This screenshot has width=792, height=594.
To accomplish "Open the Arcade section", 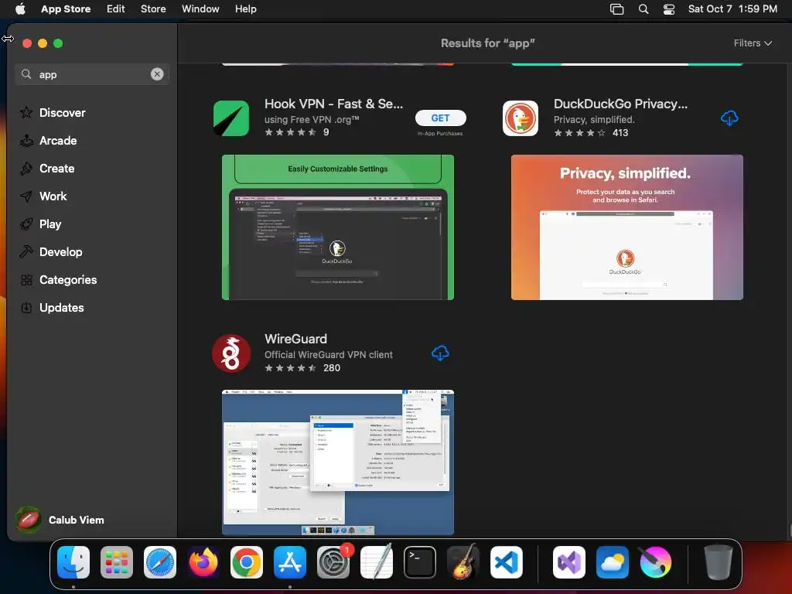I will (x=48, y=141).
